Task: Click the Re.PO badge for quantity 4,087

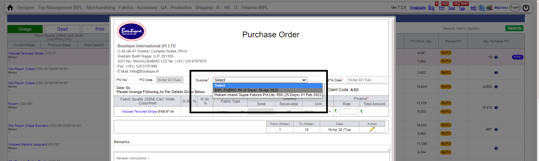Action: 446,53
